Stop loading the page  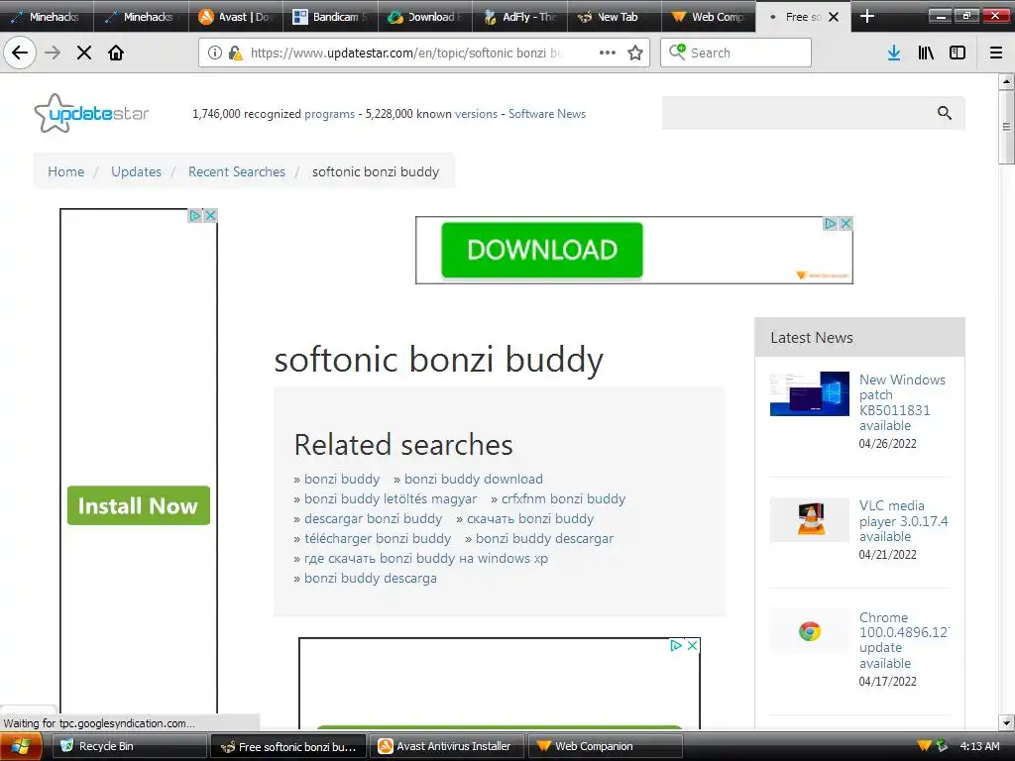[x=84, y=53]
